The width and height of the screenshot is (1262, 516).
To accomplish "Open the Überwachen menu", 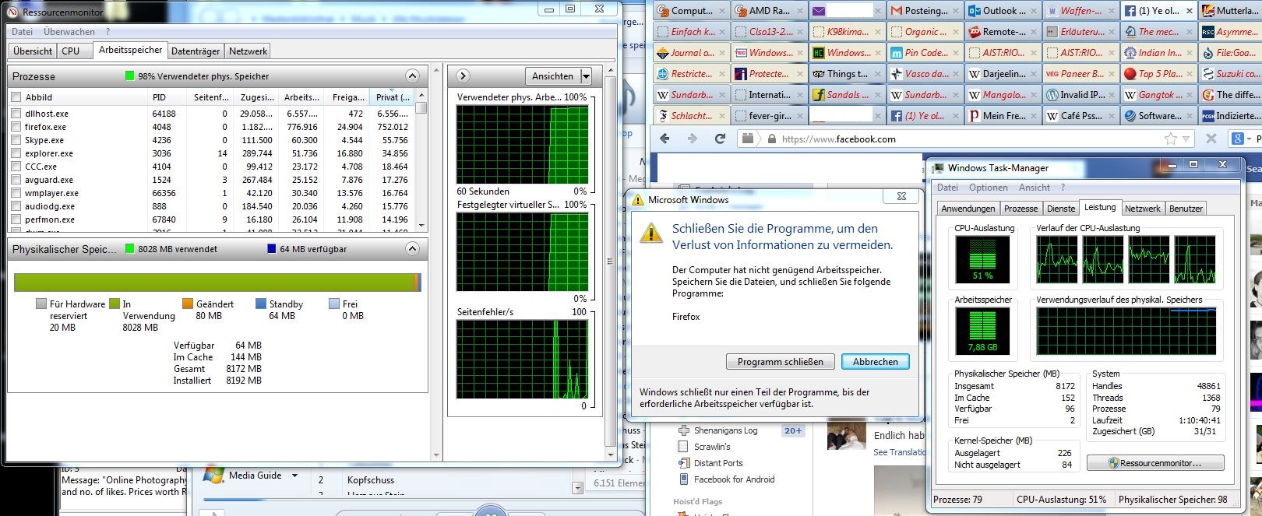I will coord(69,32).
